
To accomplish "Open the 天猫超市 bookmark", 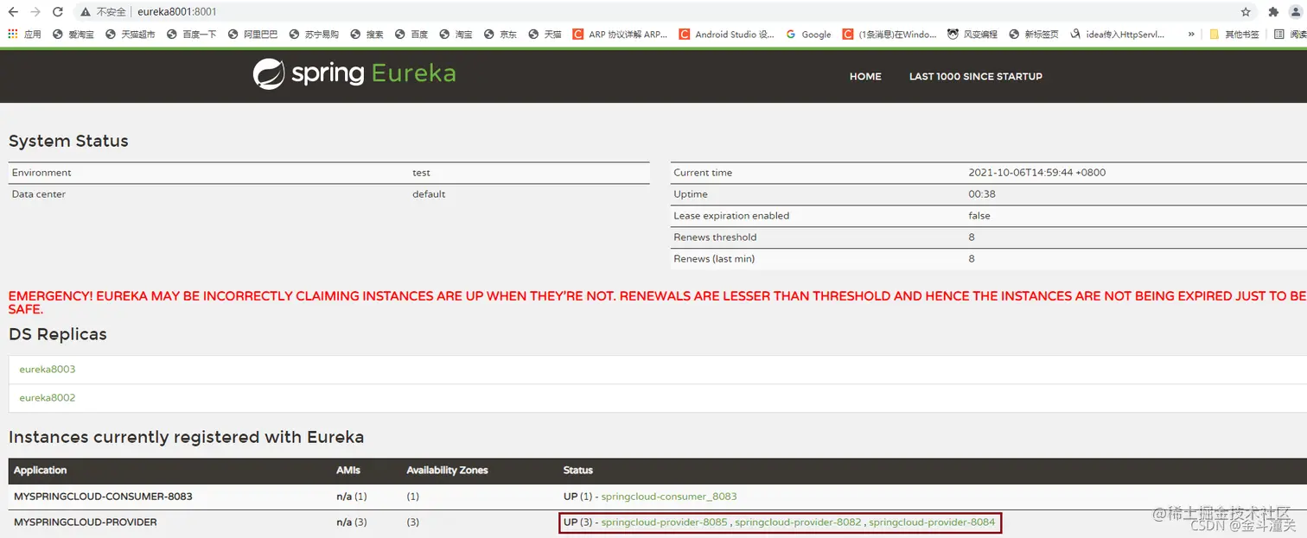I will pyautogui.click(x=131, y=35).
